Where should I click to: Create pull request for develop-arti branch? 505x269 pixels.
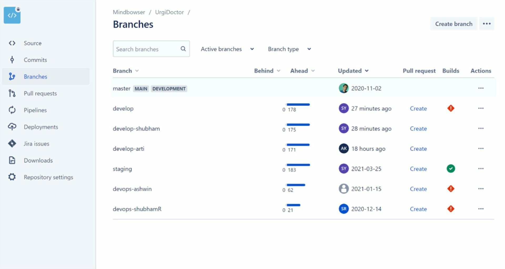418,149
